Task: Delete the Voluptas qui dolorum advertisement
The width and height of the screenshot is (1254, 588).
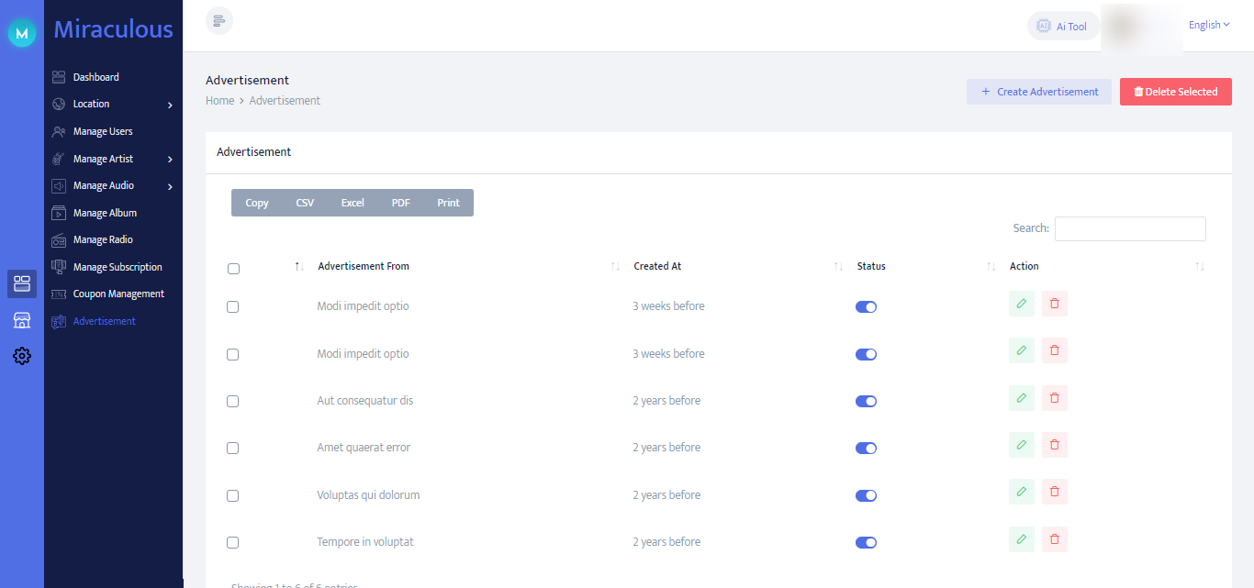Action: coord(1054,492)
